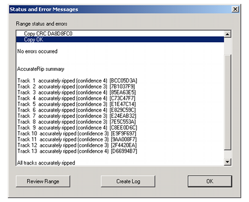The height and width of the screenshot is (202, 249).
Task: Select Track 9 row with C8EE0D6C
Action: pos(120,128)
